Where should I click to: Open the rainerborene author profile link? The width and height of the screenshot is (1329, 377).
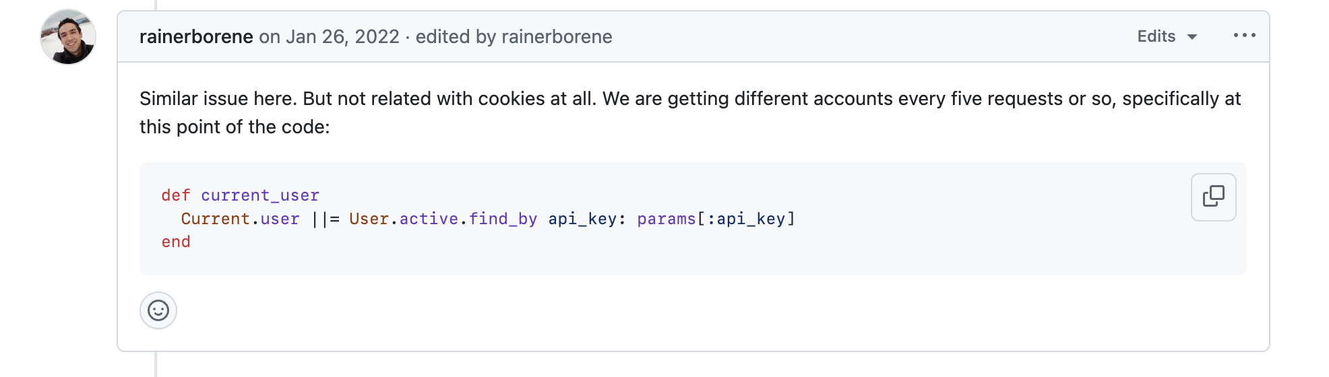[196, 36]
